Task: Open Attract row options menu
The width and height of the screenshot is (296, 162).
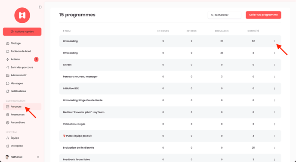Action: tap(274, 65)
